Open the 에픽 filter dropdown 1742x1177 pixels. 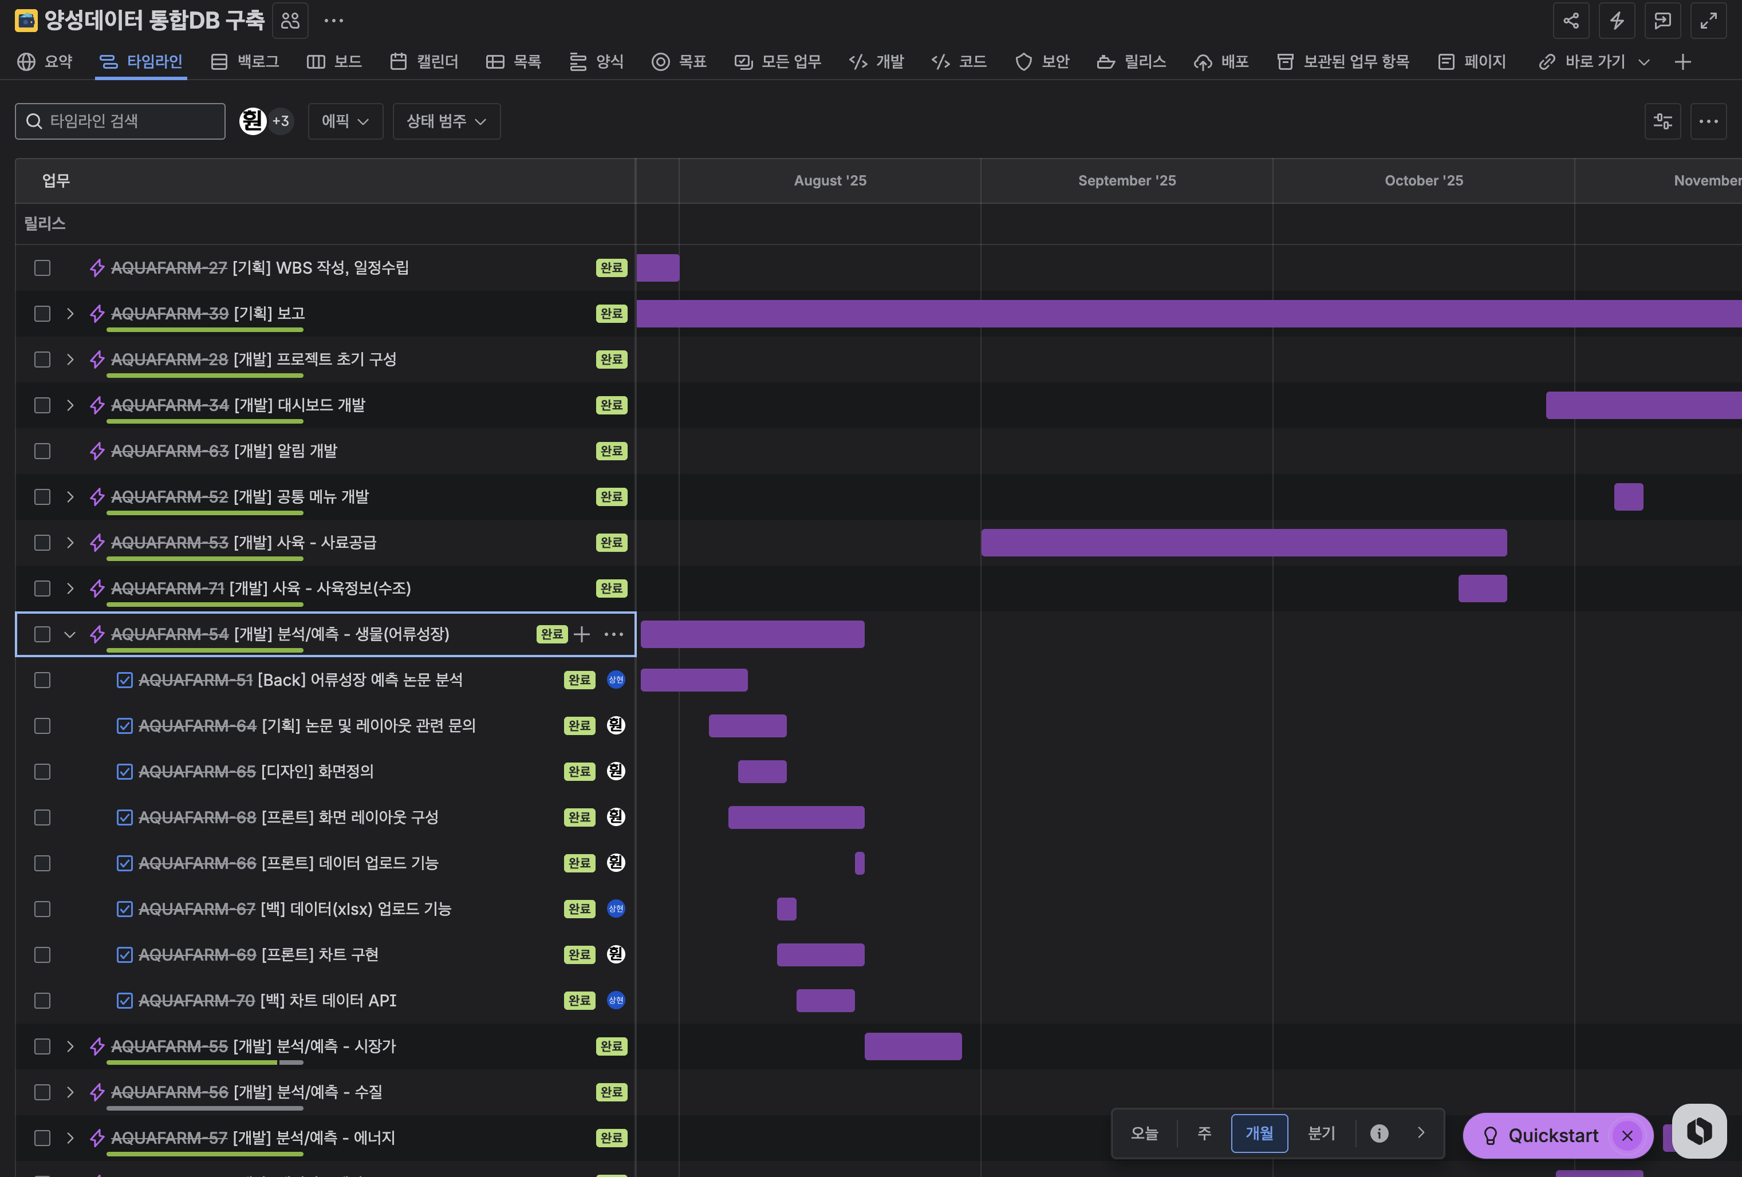pyautogui.click(x=345, y=121)
